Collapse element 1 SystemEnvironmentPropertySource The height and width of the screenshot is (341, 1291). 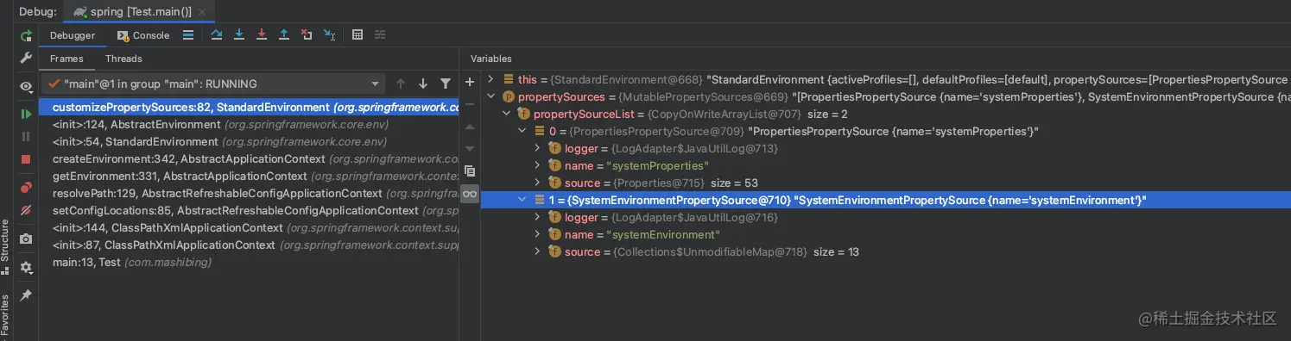[x=522, y=200]
